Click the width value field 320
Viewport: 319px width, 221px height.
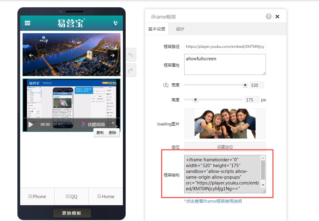click(x=256, y=85)
